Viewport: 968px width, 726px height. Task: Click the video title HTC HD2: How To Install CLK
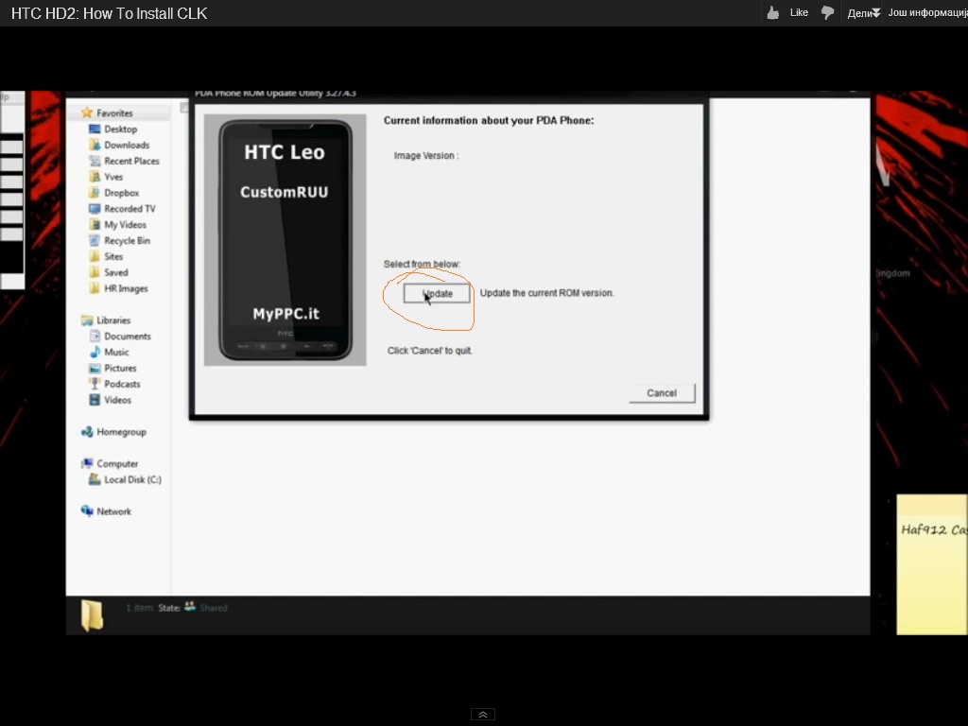(x=110, y=13)
